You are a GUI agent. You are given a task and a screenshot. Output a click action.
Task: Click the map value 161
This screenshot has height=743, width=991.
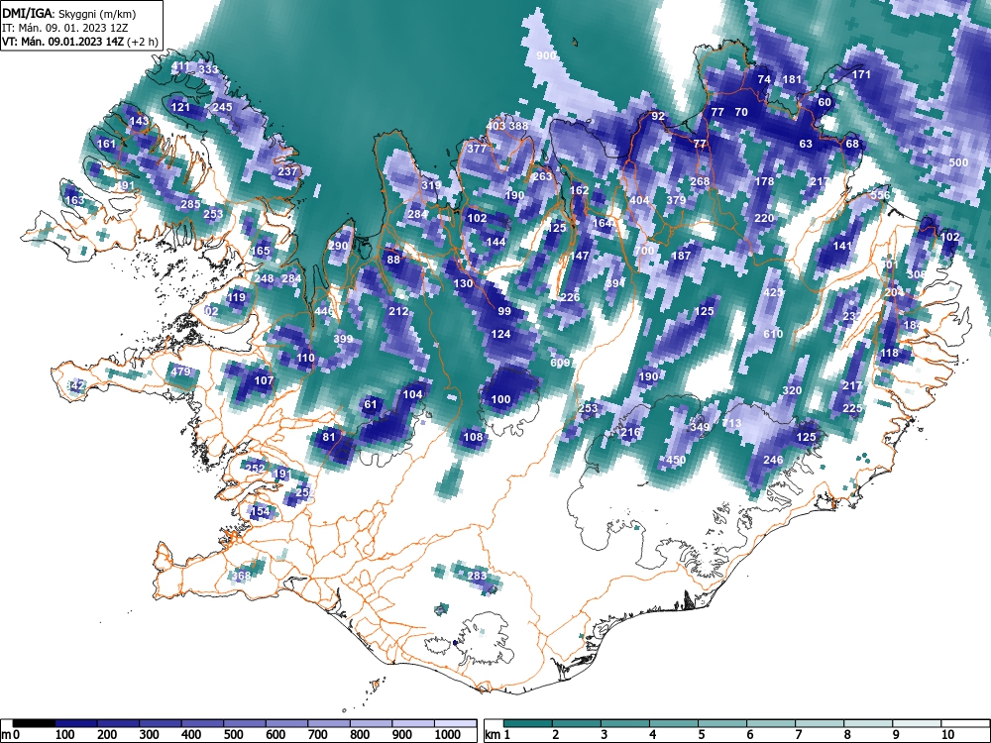[x=106, y=144]
